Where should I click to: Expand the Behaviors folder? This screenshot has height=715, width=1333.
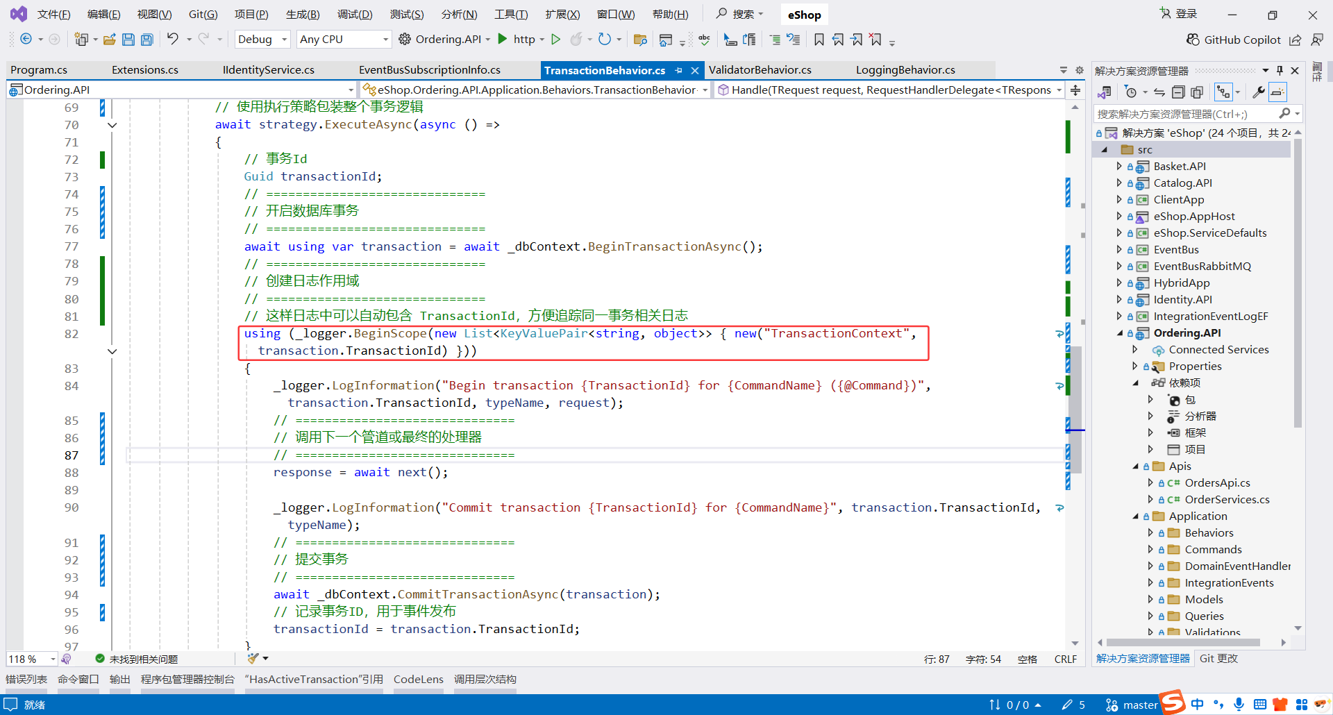(1150, 533)
